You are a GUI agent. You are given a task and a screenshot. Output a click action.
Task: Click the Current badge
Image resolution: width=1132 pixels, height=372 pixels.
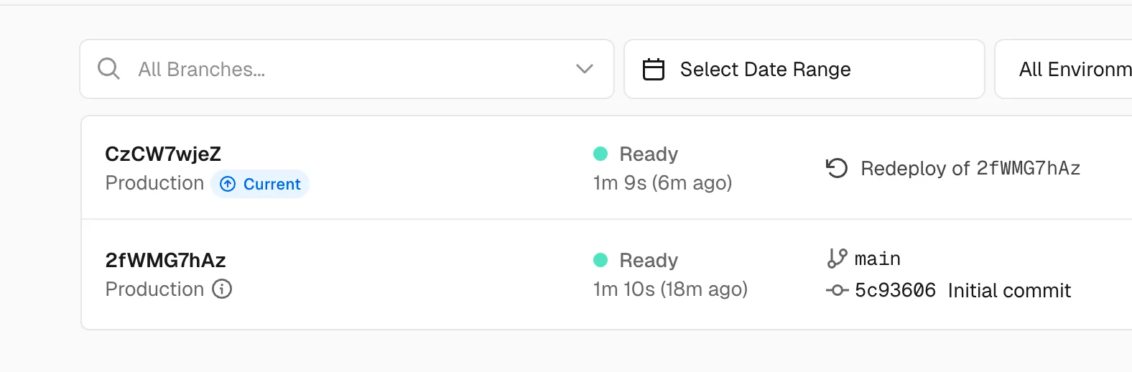click(x=260, y=184)
